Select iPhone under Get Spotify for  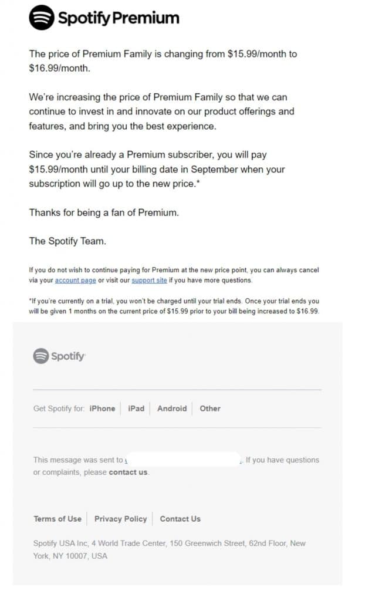tap(102, 408)
